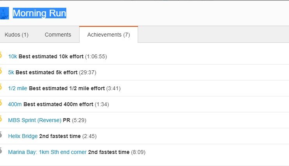Open the 5k best effort link
Image resolution: width=289 pixels, height=166 pixels.
click(x=11, y=72)
